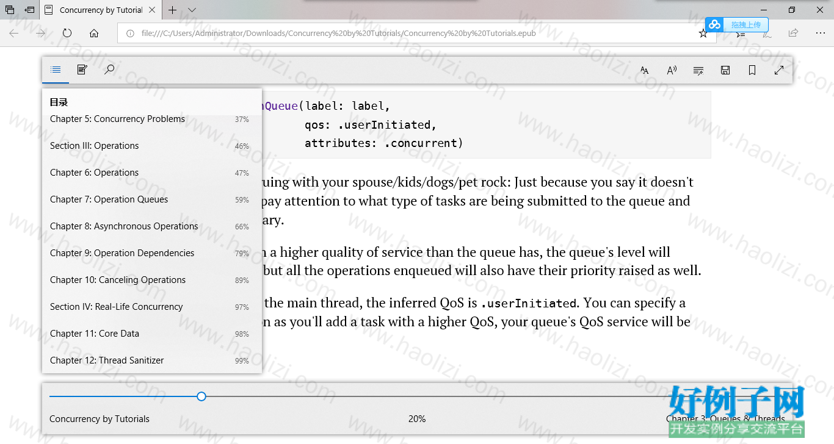Toggle the table of contents panel
This screenshot has width=834, height=444.
pyautogui.click(x=56, y=70)
